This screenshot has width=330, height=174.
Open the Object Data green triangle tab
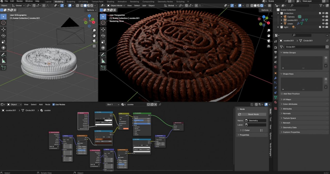pyautogui.click(x=275, y=98)
